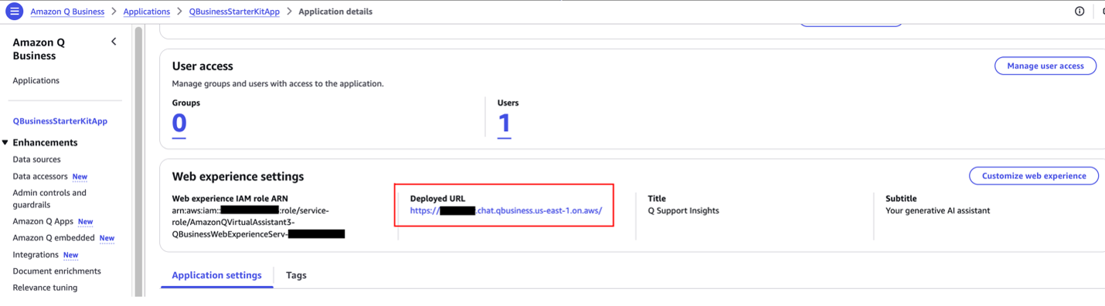Click the Application details breadcrumb text

(335, 12)
